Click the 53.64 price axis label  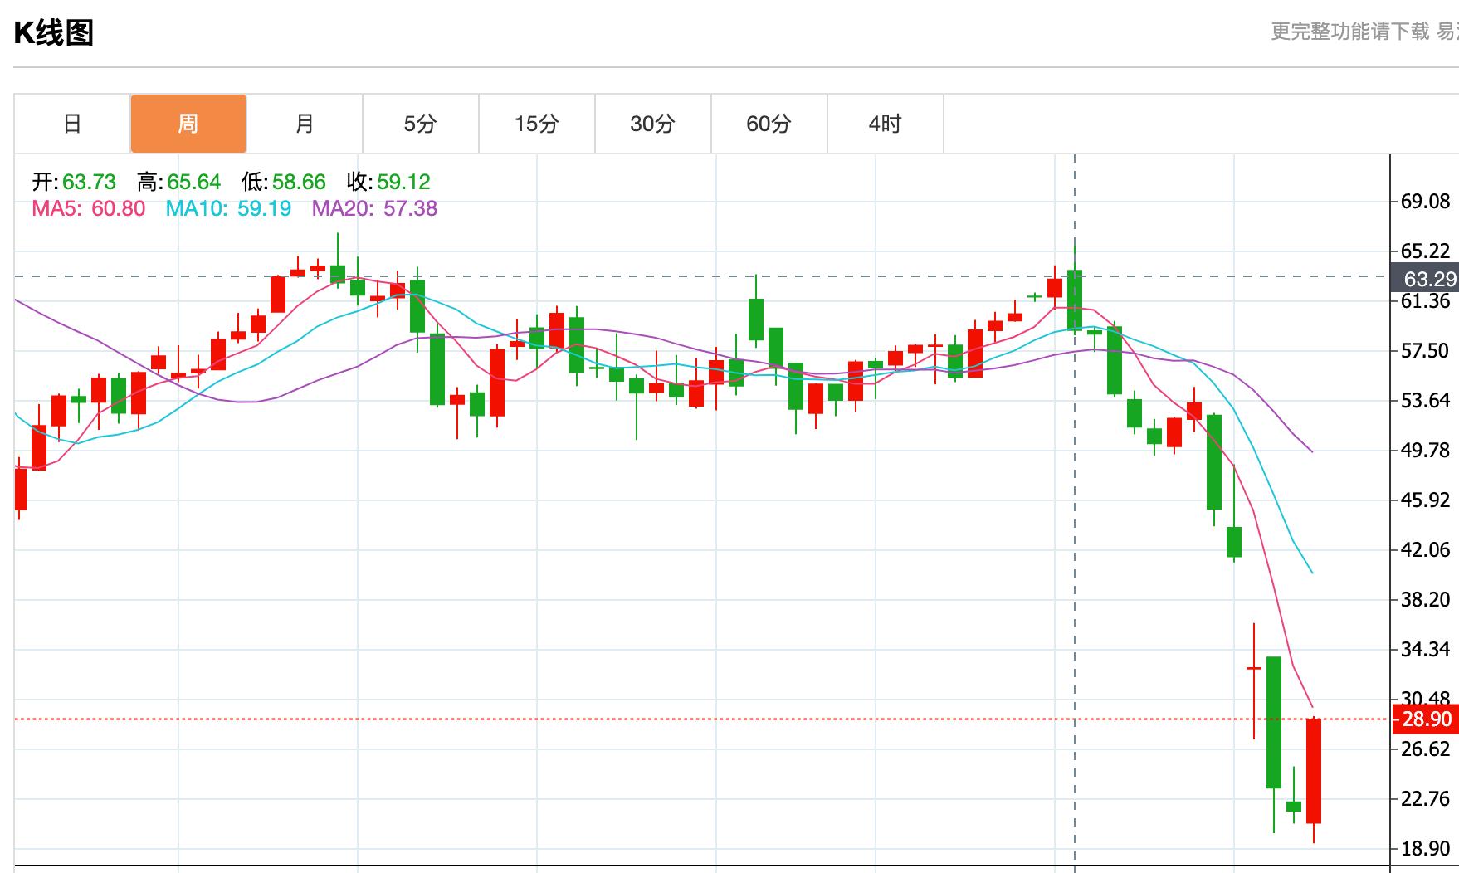click(x=1425, y=401)
